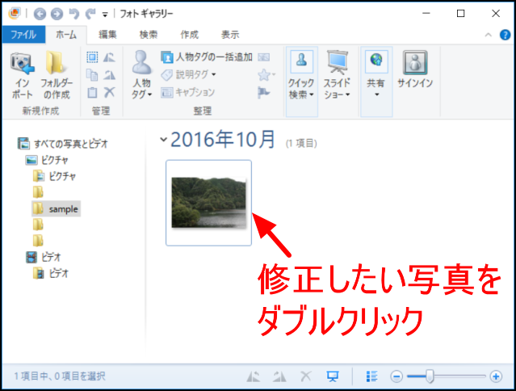Click the (1 項目) count label
The image size is (516, 391).
pyautogui.click(x=301, y=143)
